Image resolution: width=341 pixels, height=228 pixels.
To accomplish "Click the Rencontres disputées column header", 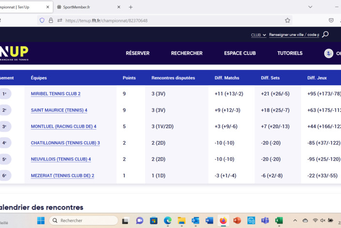I will 173,78.
